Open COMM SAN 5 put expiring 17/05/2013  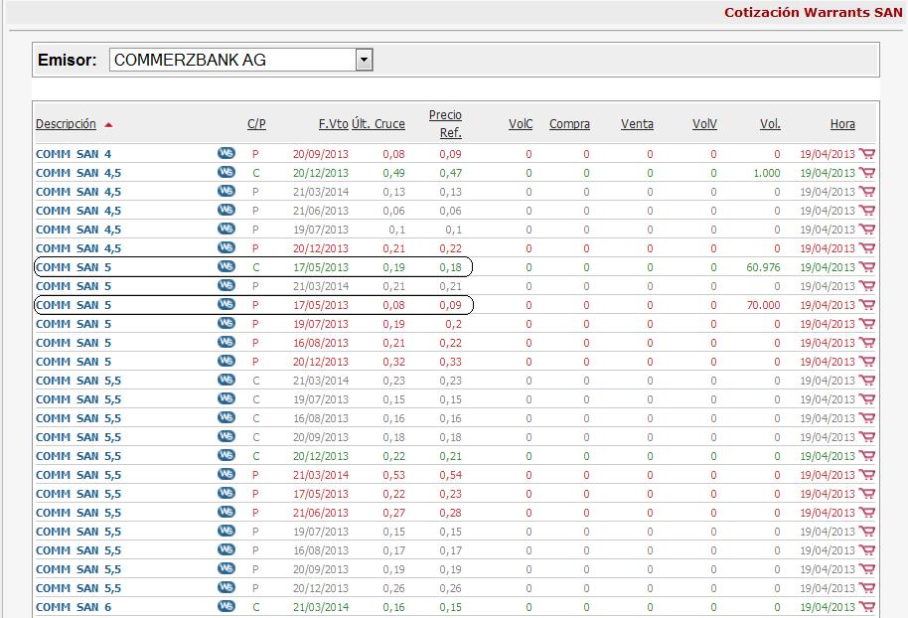pyautogui.click(x=74, y=305)
